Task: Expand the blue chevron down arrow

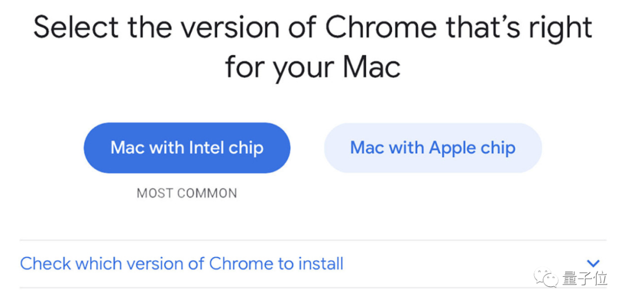Action: [593, 264]
